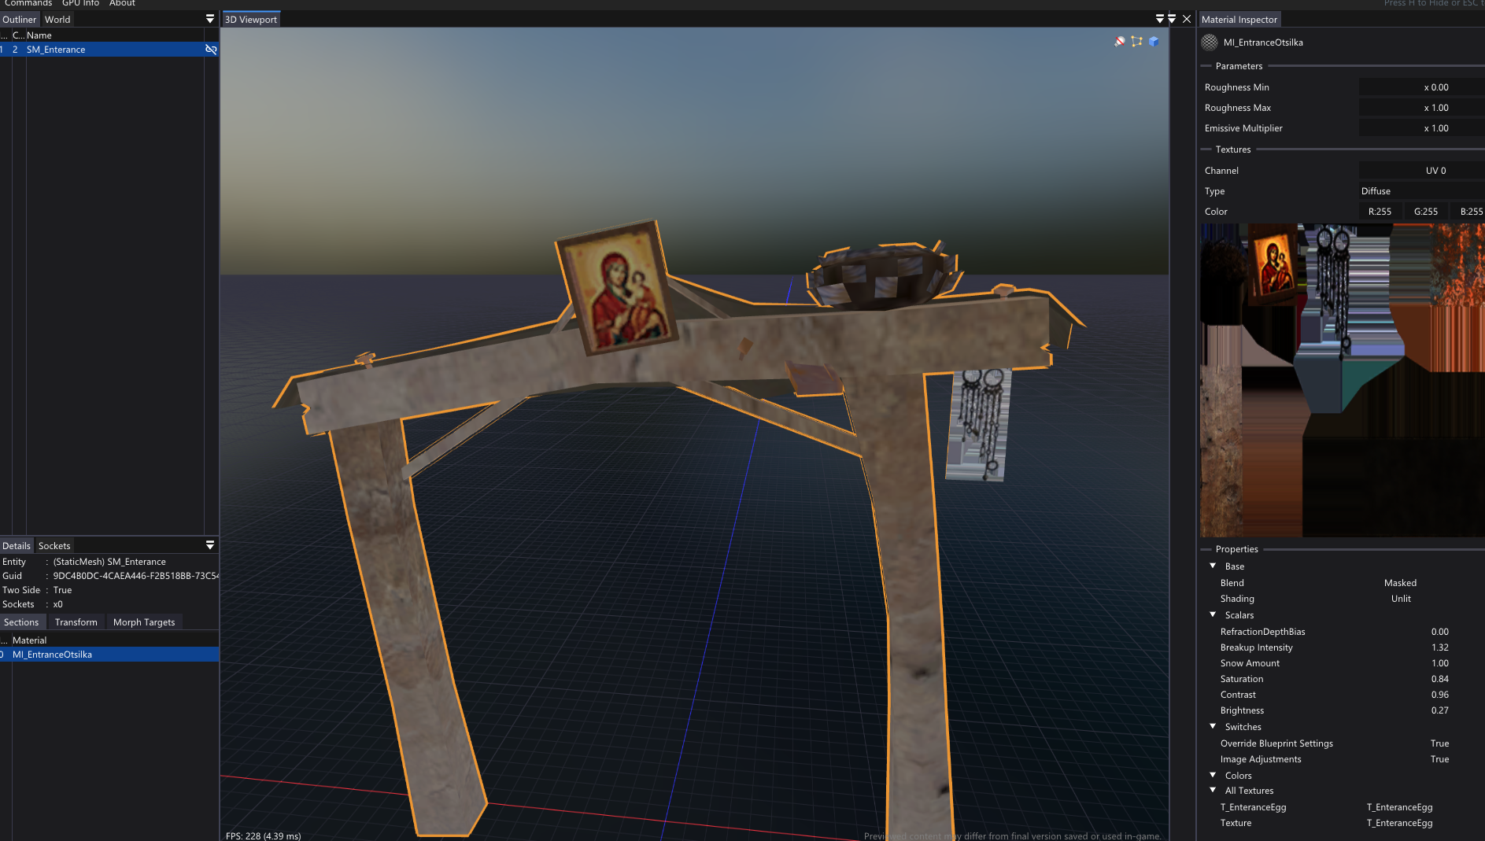This screenshot has width=1485, height=841.
Task: Click the Roughness Max value field
Action: coord(1421,108)
